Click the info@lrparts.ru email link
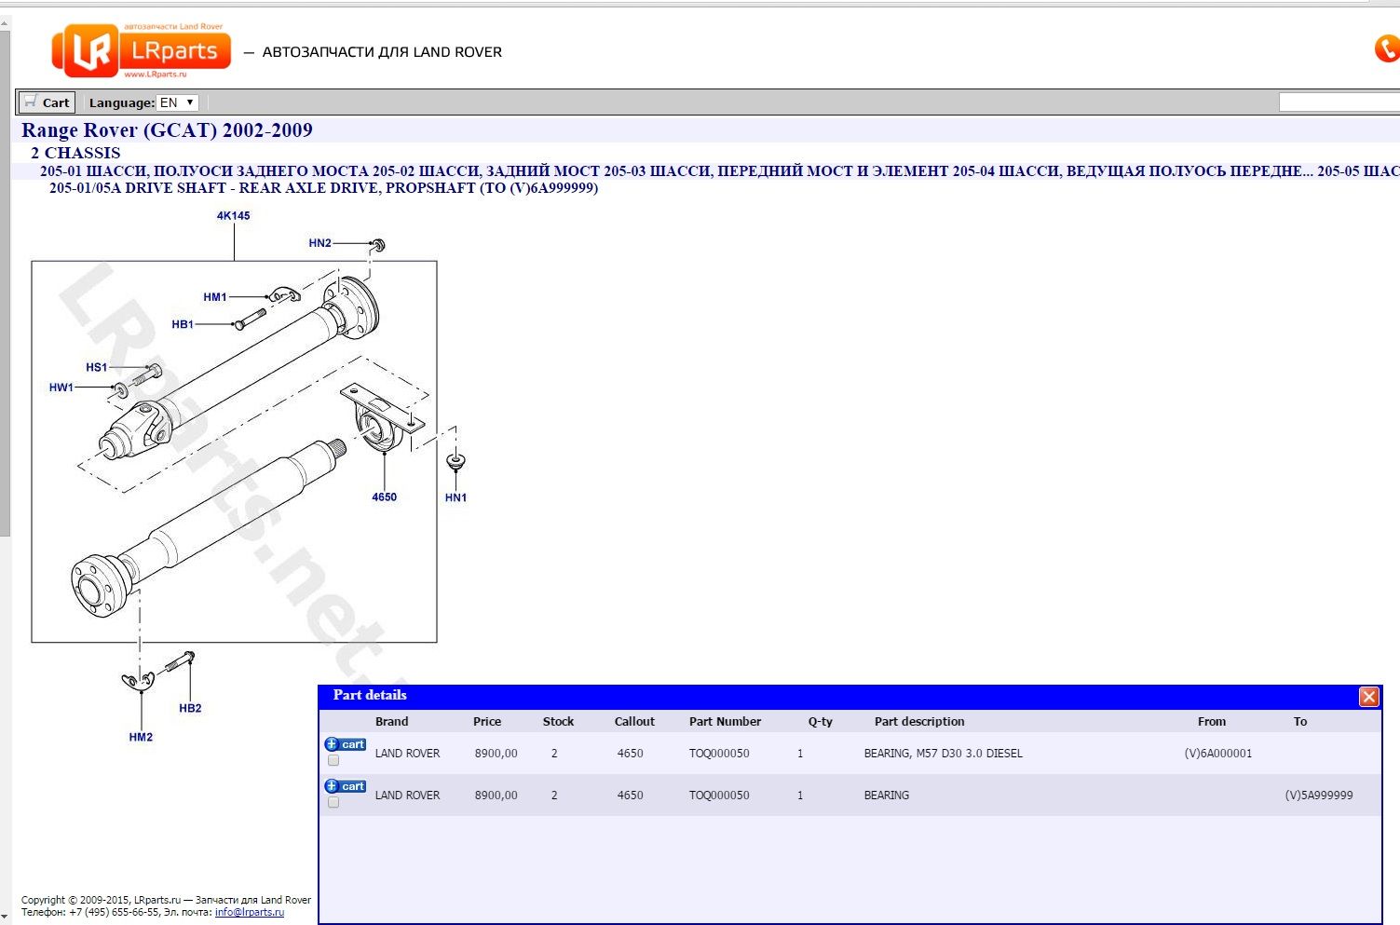This screenshot has height=925, width=1400. (x=250, y=912)
